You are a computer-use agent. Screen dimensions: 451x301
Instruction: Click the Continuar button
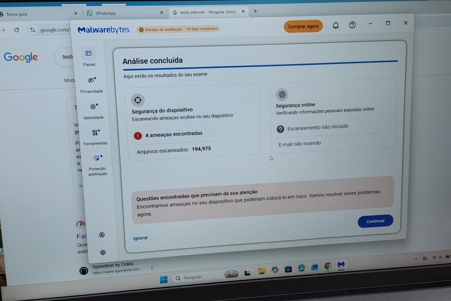pos(375,221)
